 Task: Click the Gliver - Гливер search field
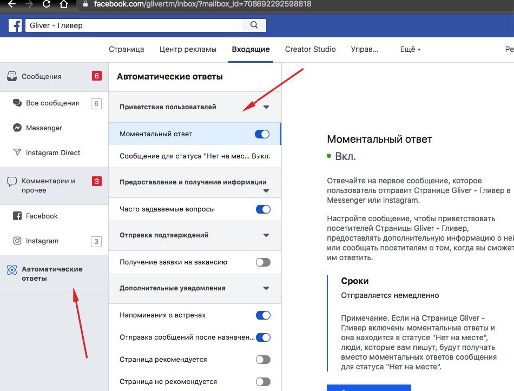click(x=134, y=25)
